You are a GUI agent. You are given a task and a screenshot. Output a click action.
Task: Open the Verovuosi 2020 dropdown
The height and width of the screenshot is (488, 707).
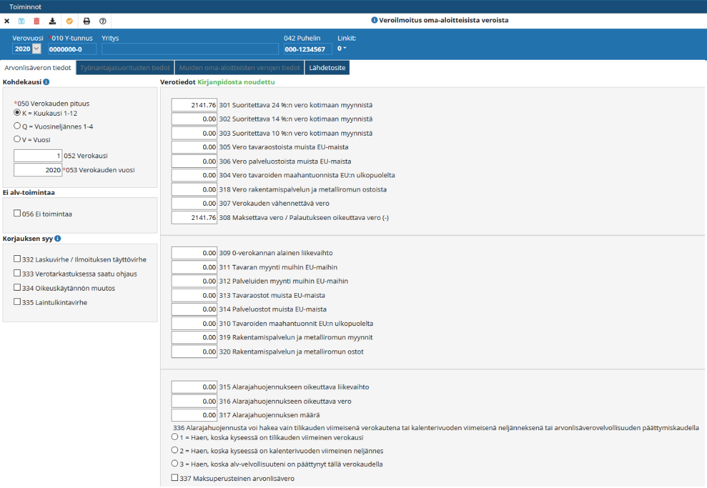click(x=36, y=49)
